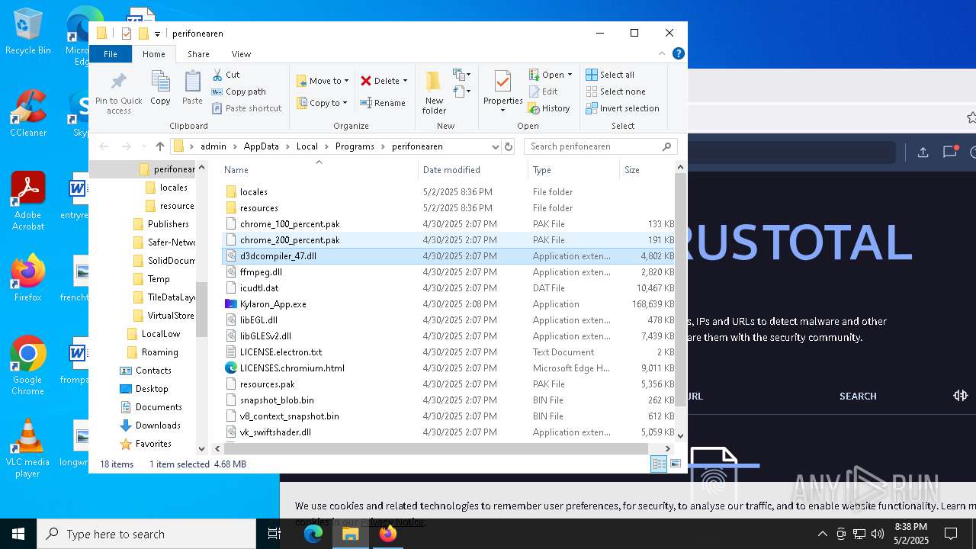The image size is (976, 549).
Task: Click Paste shortcut in ribbon
Action: tap(246, 108)
